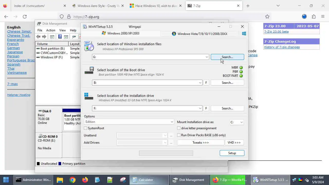Click the Firefox back navigation arrow
Screen dimensions: 329x185
point(6,17)
